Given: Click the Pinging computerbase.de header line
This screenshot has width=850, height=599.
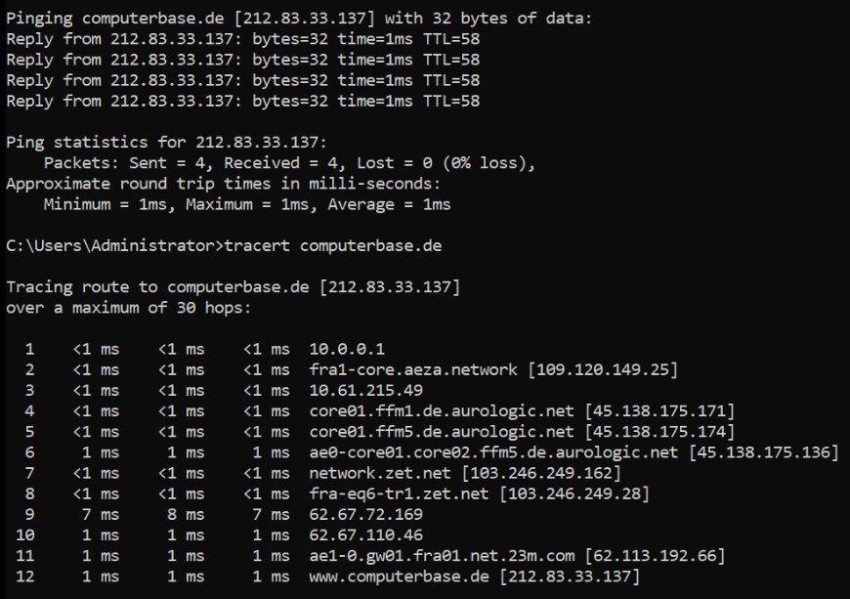Looking at the screenshot, I should [x=299, y=19].
